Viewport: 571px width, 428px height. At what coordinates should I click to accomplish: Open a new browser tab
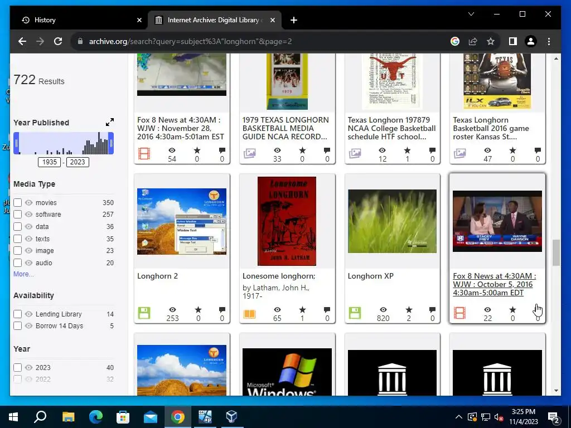[293, 20]
